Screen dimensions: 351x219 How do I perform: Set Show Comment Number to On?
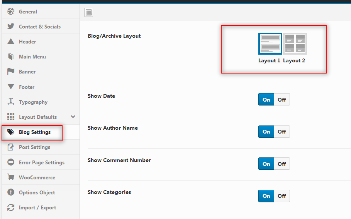(266, 164)
